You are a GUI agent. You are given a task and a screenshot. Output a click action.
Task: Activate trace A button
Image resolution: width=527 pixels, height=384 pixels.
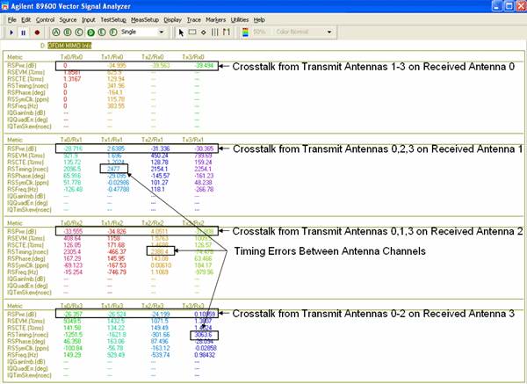(x=54, y=32)
